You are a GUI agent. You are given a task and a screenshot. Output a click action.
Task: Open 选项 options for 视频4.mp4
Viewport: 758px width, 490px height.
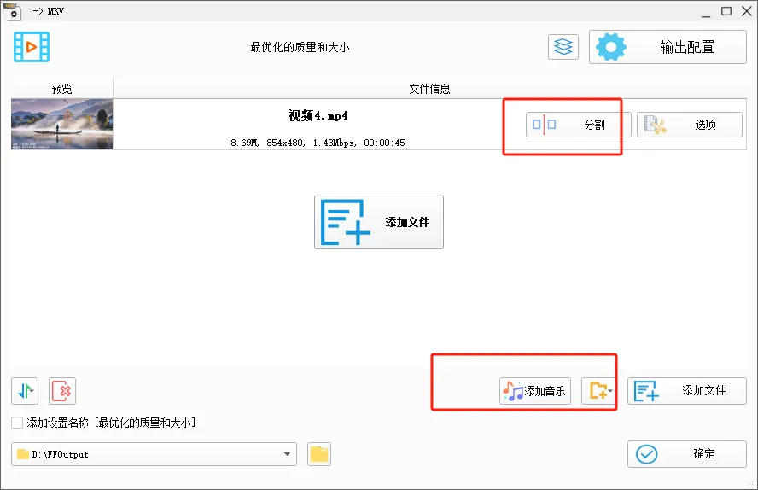(x=690, y=125)
